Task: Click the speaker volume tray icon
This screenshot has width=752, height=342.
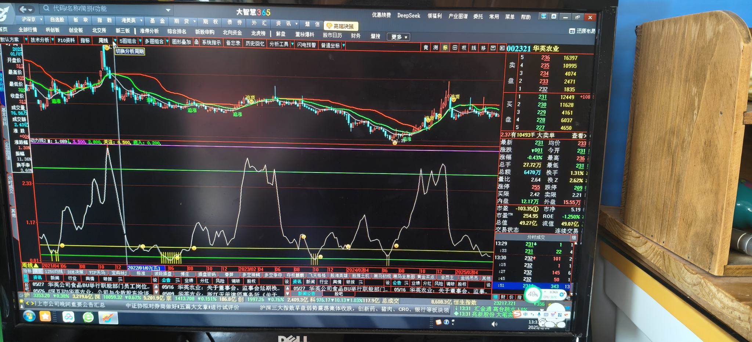Action: (x=494, y=324)
